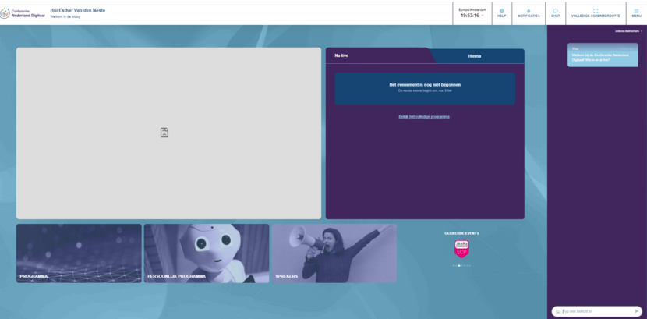Click the ECP Jaarcongres event logo
The width and height of the screenshot is (647, 319).
click(x=461, y=249)
